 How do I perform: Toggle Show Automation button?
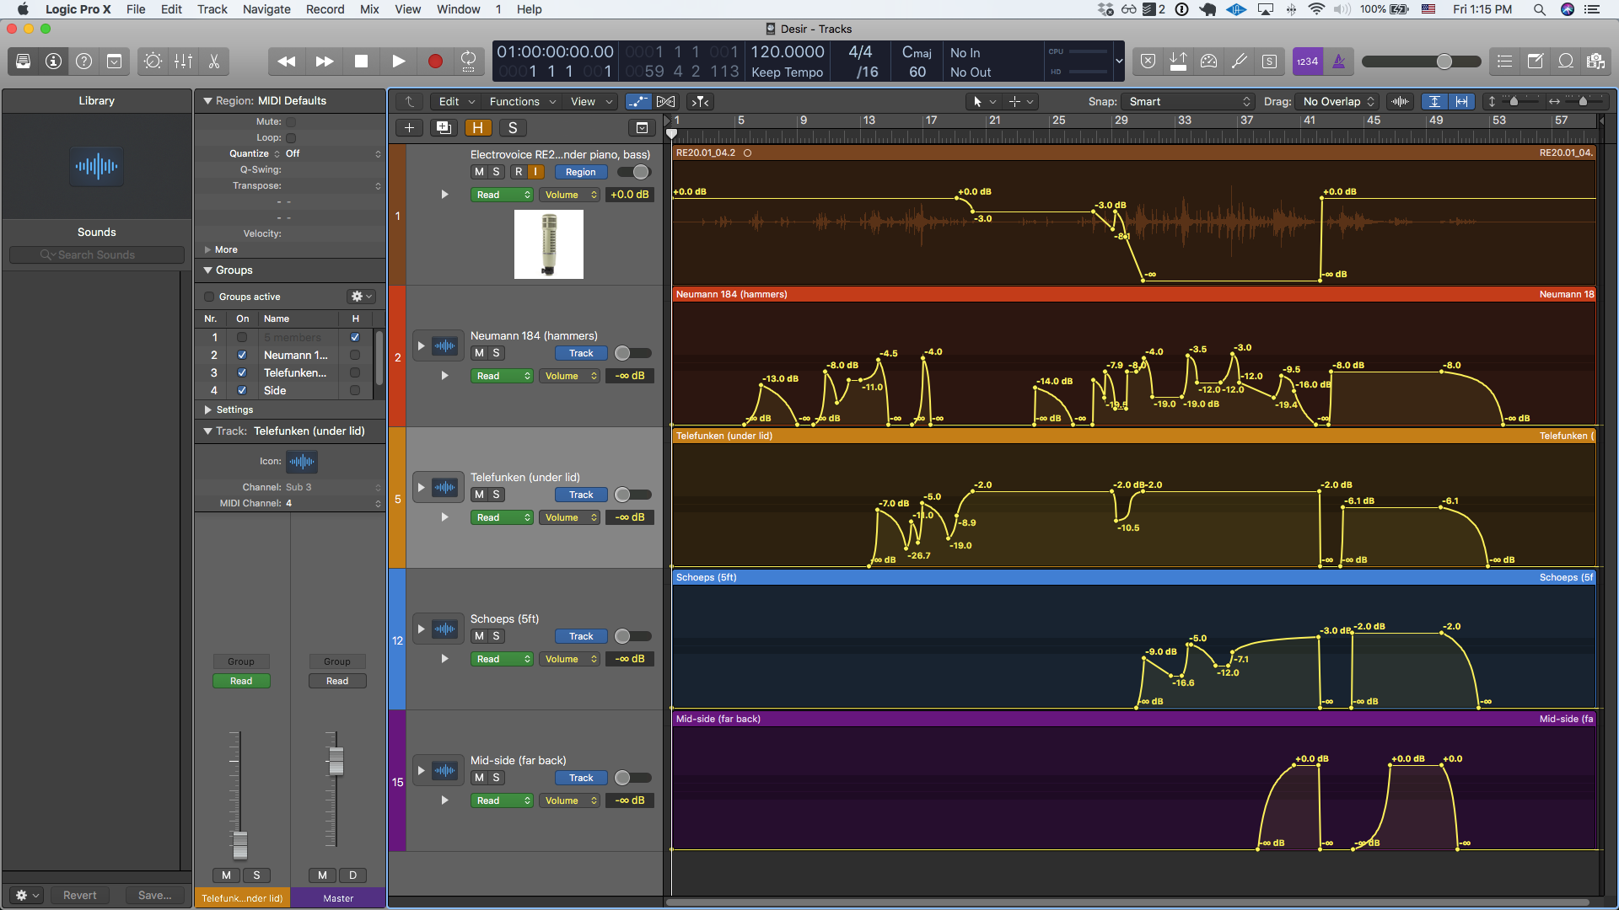(x=638, y=102)
